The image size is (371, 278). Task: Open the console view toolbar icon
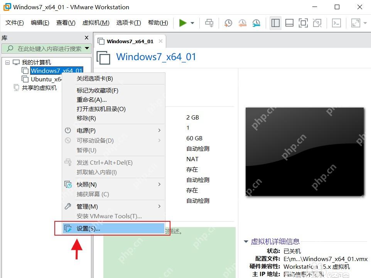click(x=336, y=23)
